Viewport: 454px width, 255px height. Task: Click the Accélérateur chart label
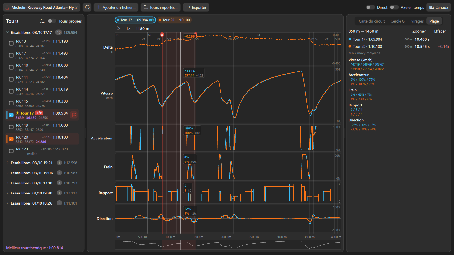[x=102, y=138]
